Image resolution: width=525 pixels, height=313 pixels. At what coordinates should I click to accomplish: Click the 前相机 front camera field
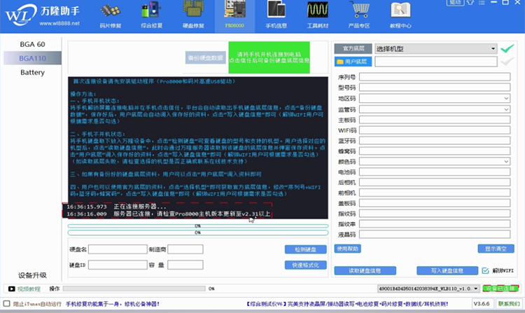point(435,193)
